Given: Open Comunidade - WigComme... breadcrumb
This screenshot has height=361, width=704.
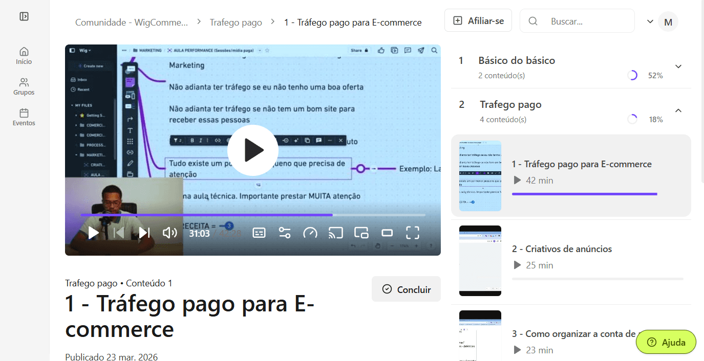Looking at the screenshot, I should pyautogui.click(x=132, y=22).
